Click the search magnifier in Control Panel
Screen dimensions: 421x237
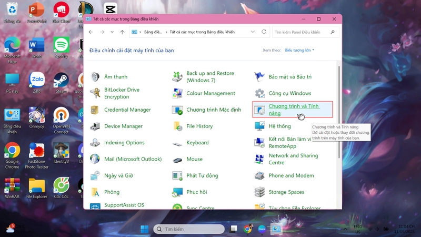[x=333, y=32]
